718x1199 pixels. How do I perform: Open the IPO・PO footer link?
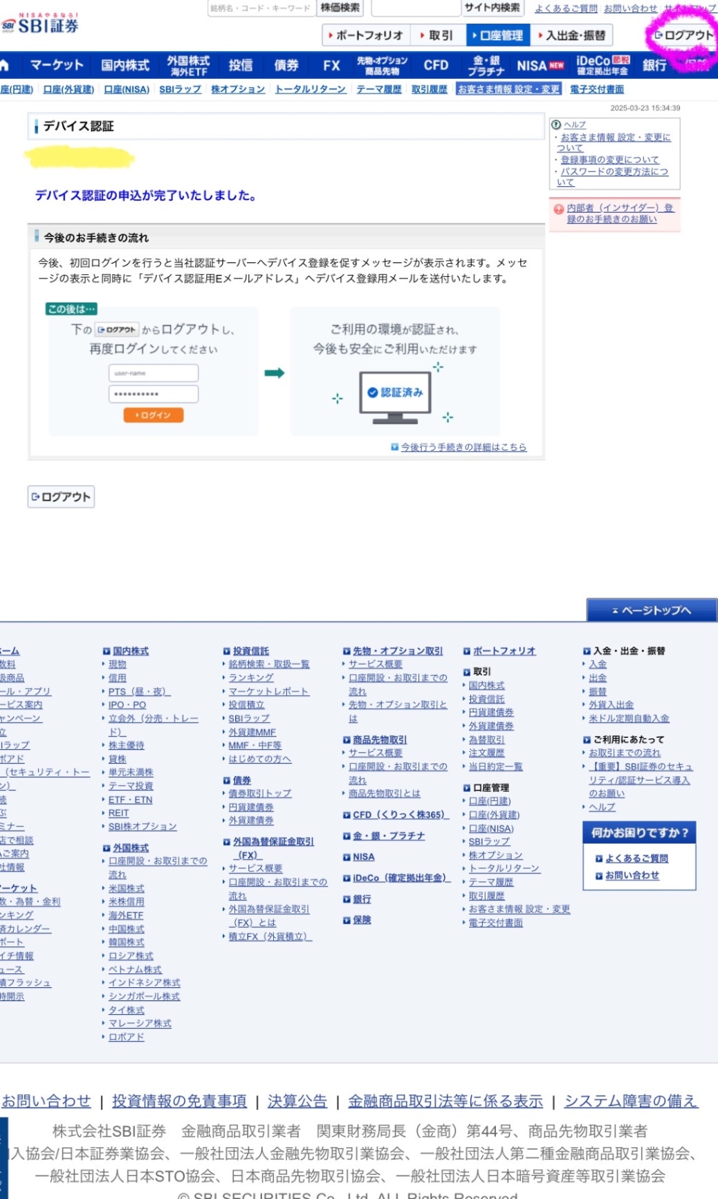pos(127,705)
